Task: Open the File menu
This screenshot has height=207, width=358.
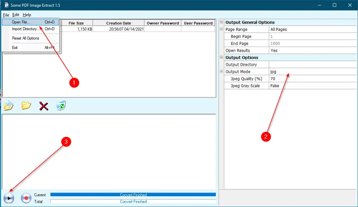Action: 6,15
